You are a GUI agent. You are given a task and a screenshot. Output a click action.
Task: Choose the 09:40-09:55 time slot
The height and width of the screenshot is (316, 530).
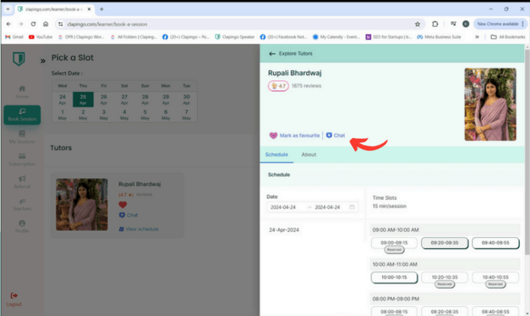pos(496,243)
